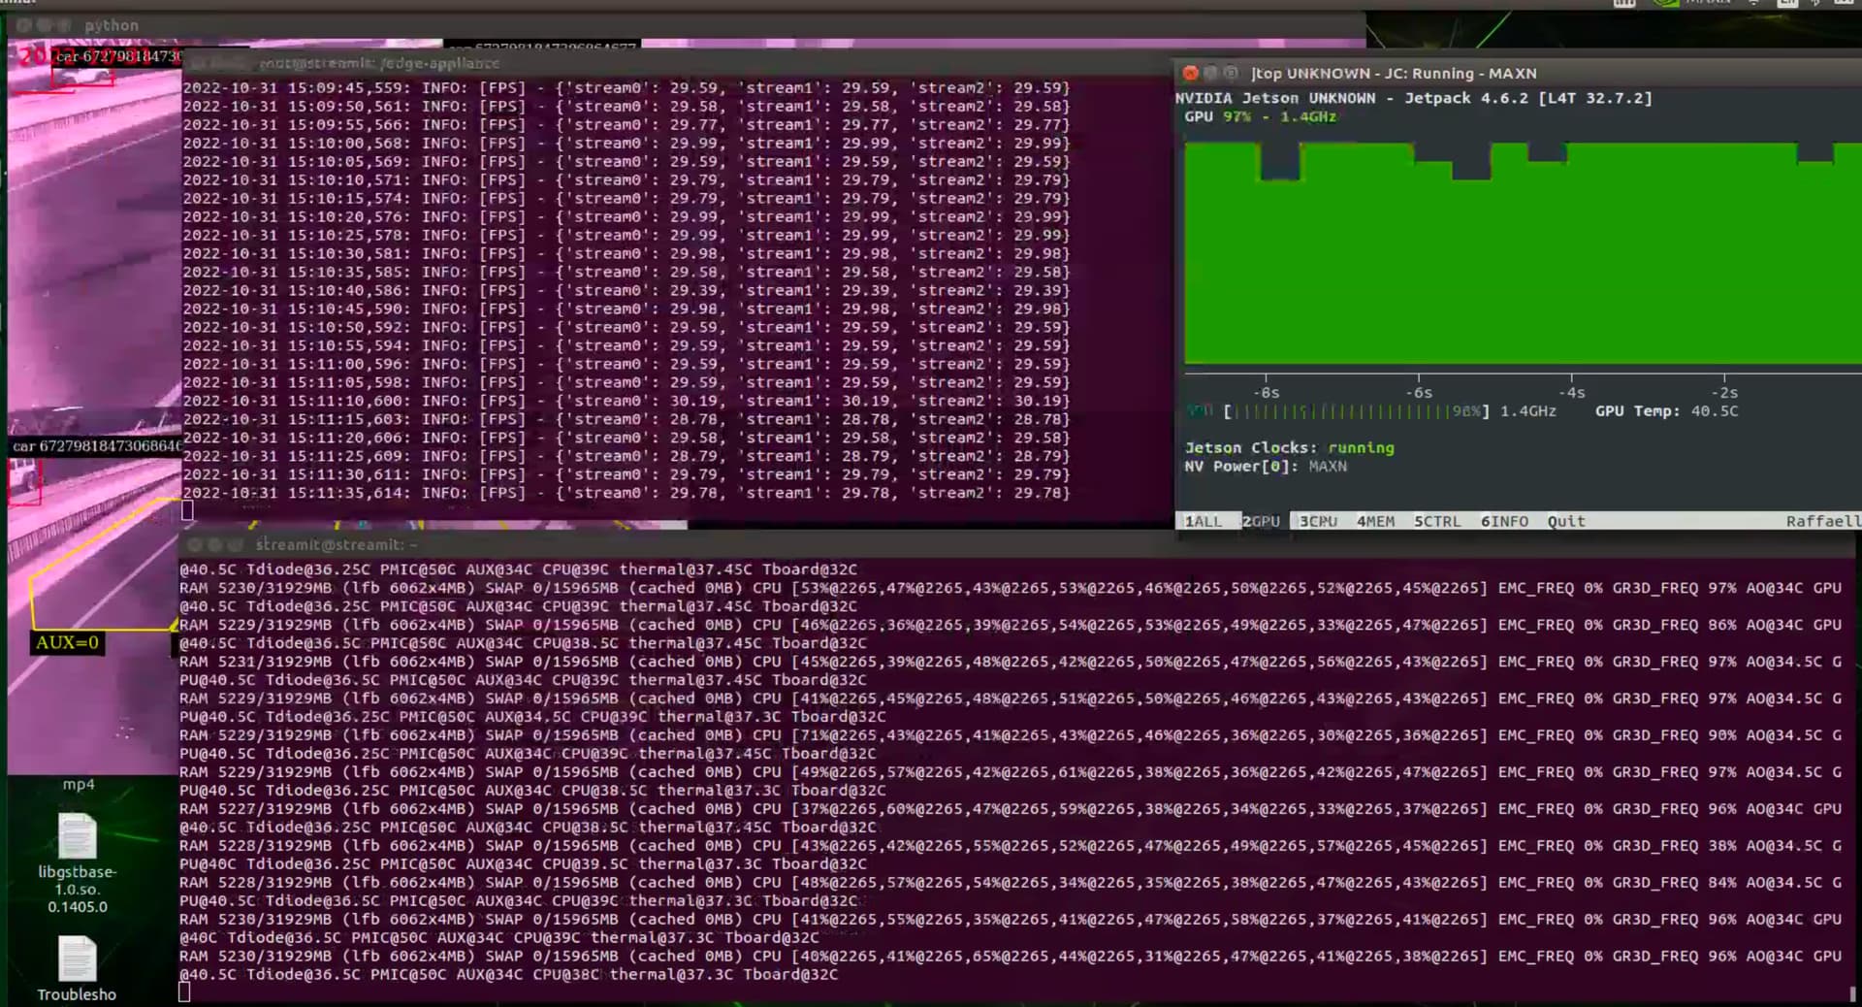Click the FPS log line at 15:10:40,586
The image size is (1862, 1007).
click(626, 290)
